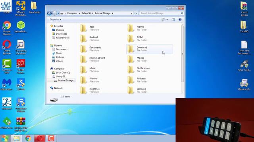Select Pictures library in navigation pane
Screen dimensions: 254x142
click(60, 57)
